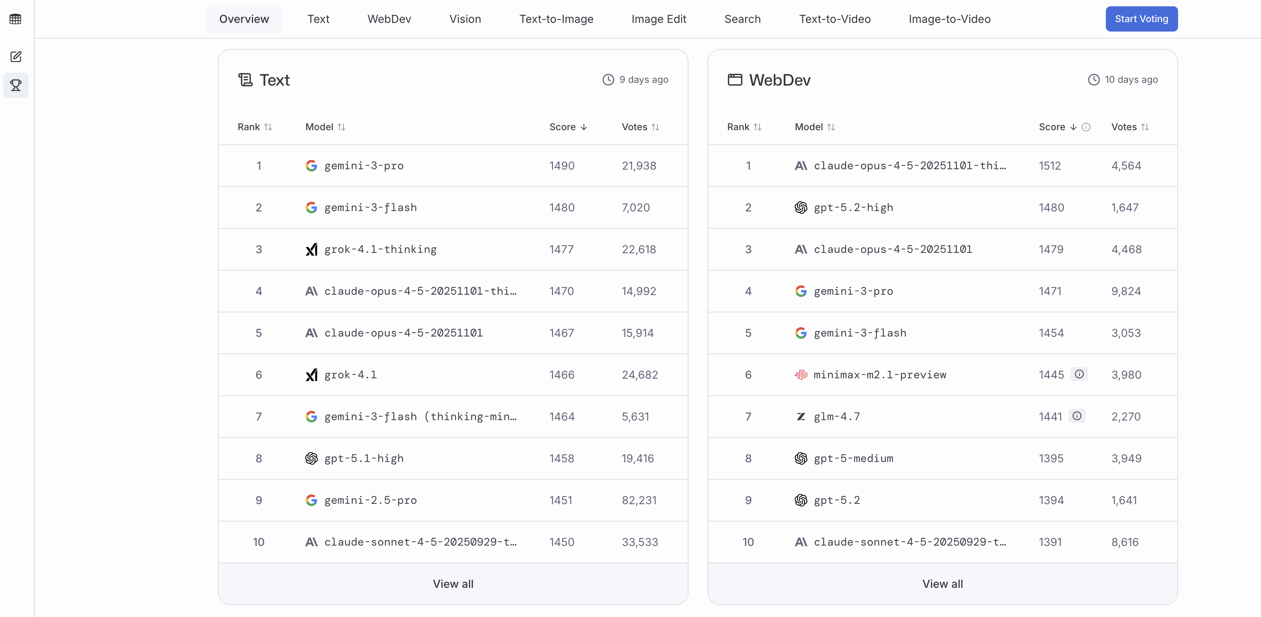Click the WebDev window icon in card header
This screenshot has width=1261, height=617.
[x=735, y=80]
